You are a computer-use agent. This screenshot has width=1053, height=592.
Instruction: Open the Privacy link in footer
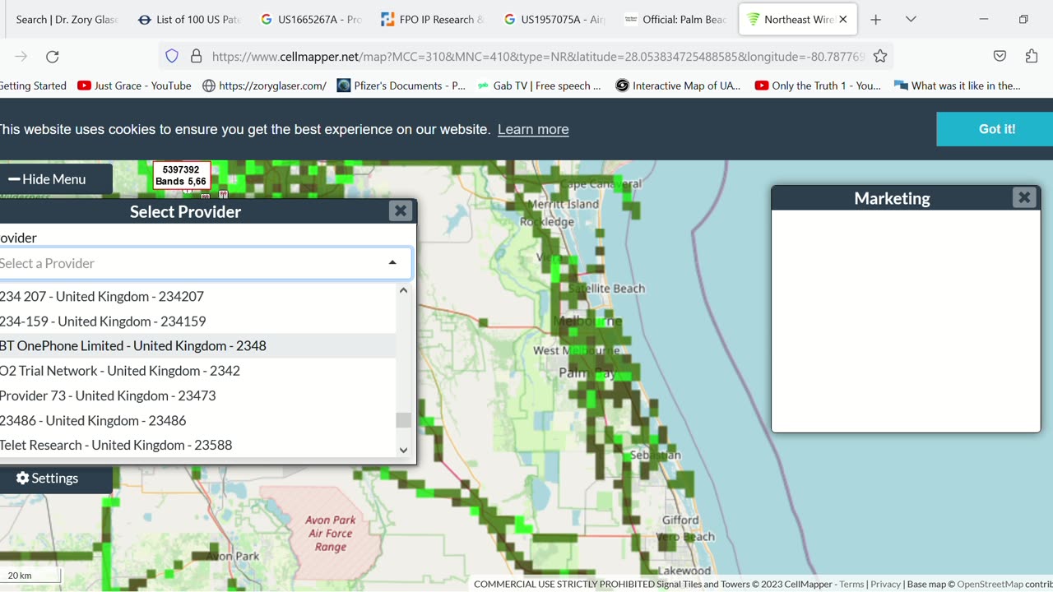pyautogui.click(x=885, y=585)
